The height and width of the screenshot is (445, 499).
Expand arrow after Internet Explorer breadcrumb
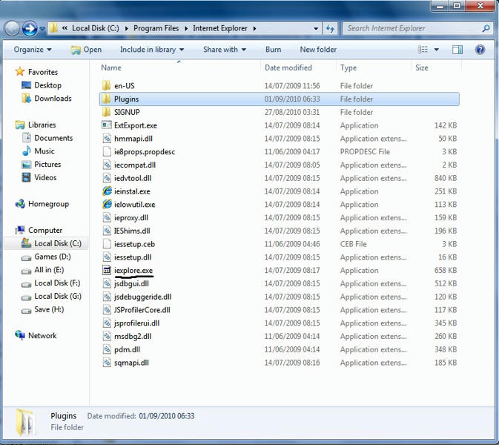254,29
